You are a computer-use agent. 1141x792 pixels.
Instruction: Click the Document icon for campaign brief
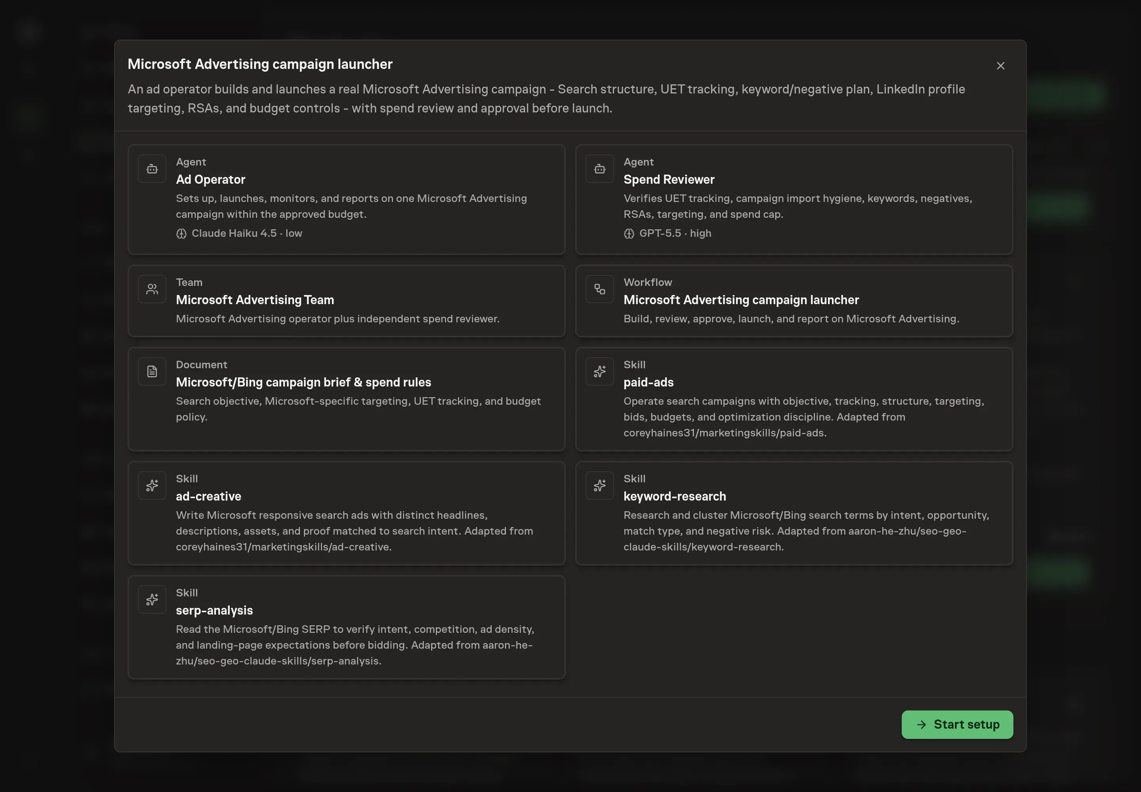(152, 372)
